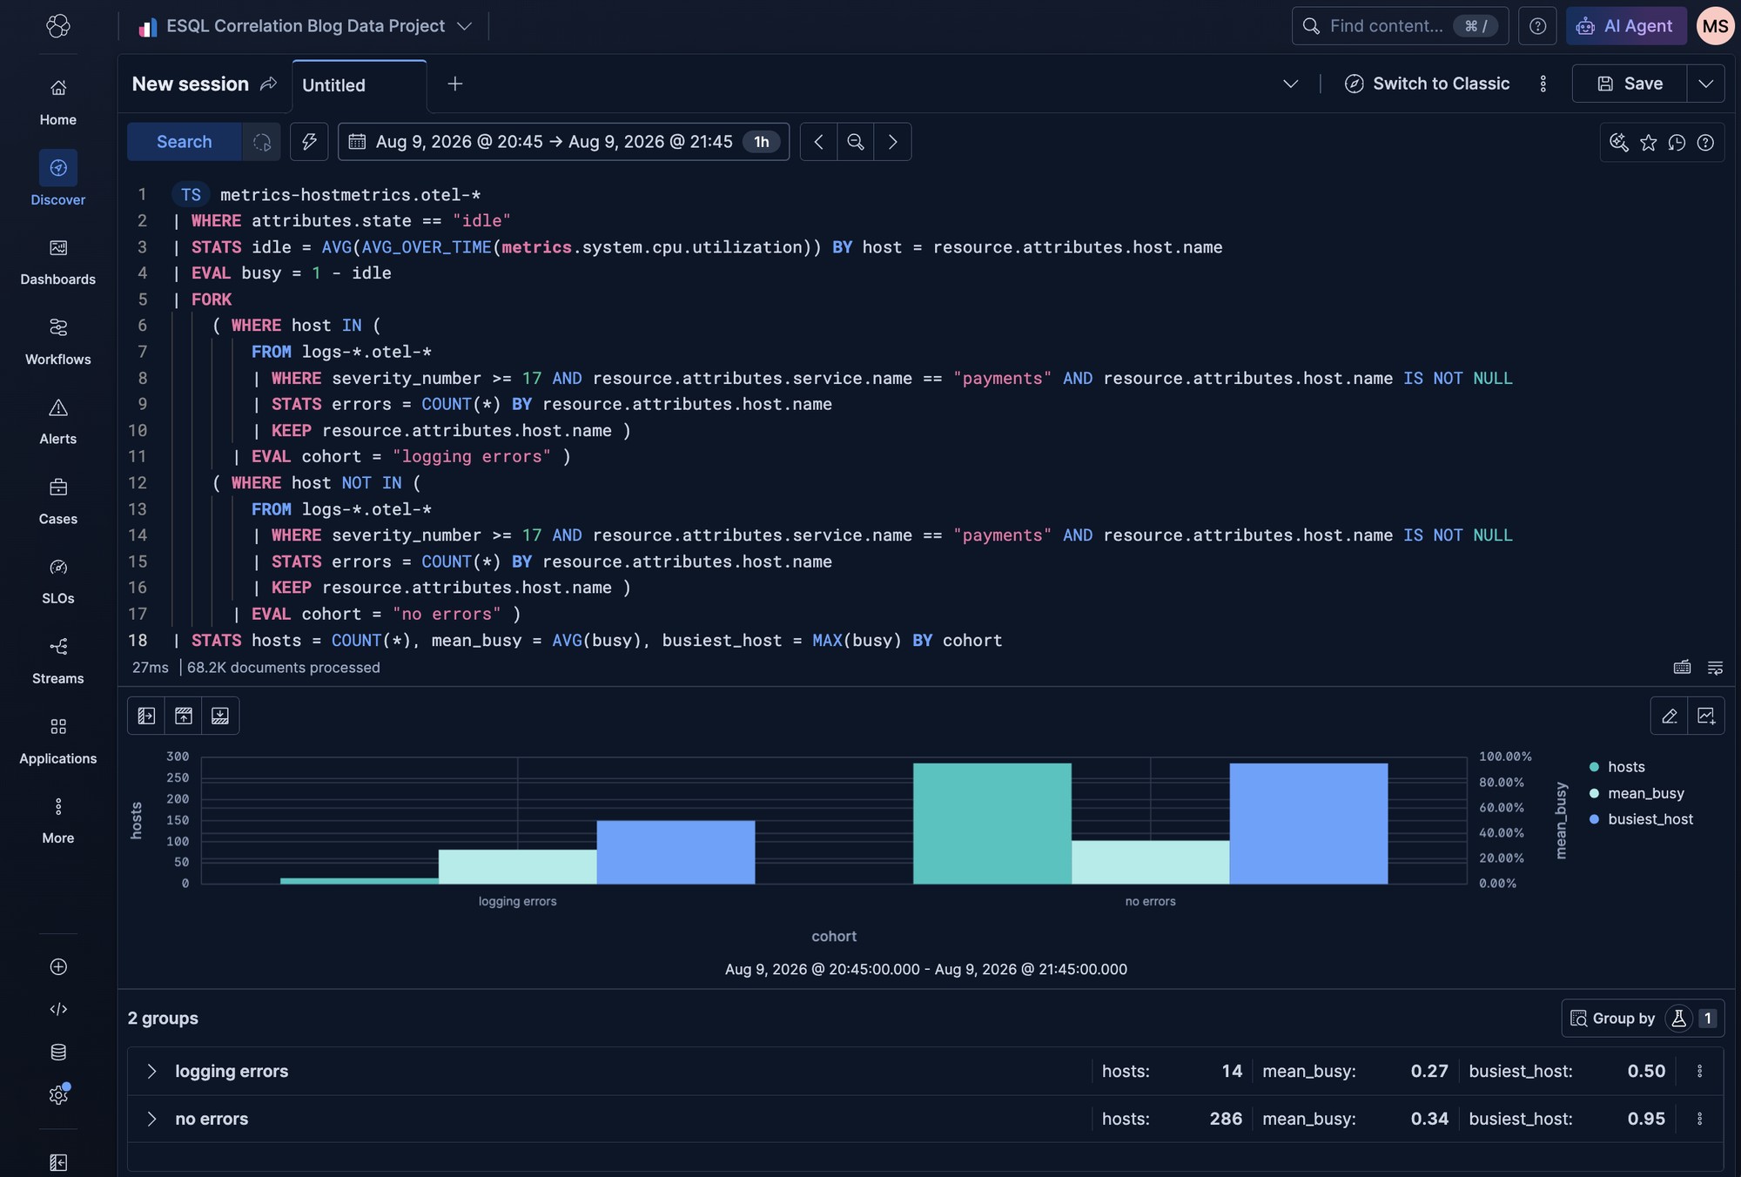Open Save options dropdown arrow

(1706, 84)
